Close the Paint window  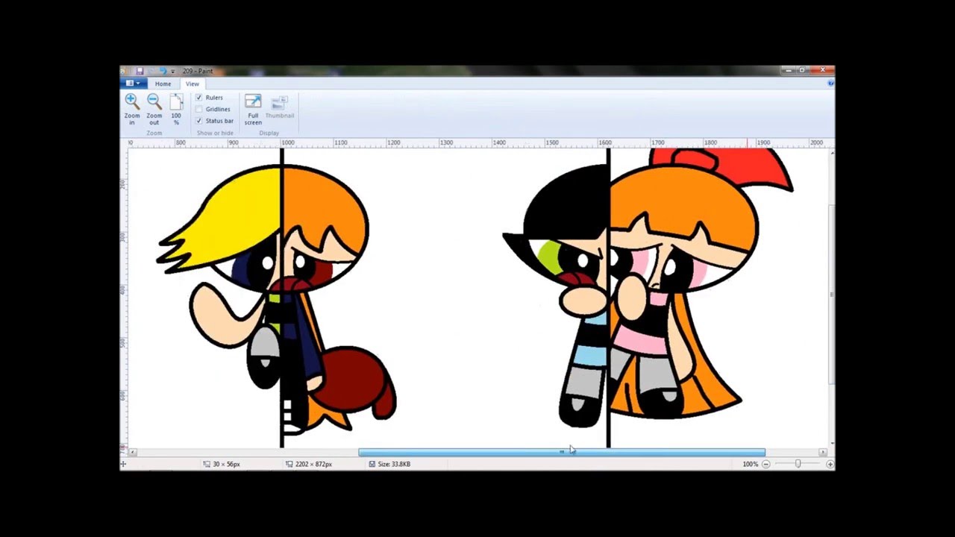(x=821, y=70)
